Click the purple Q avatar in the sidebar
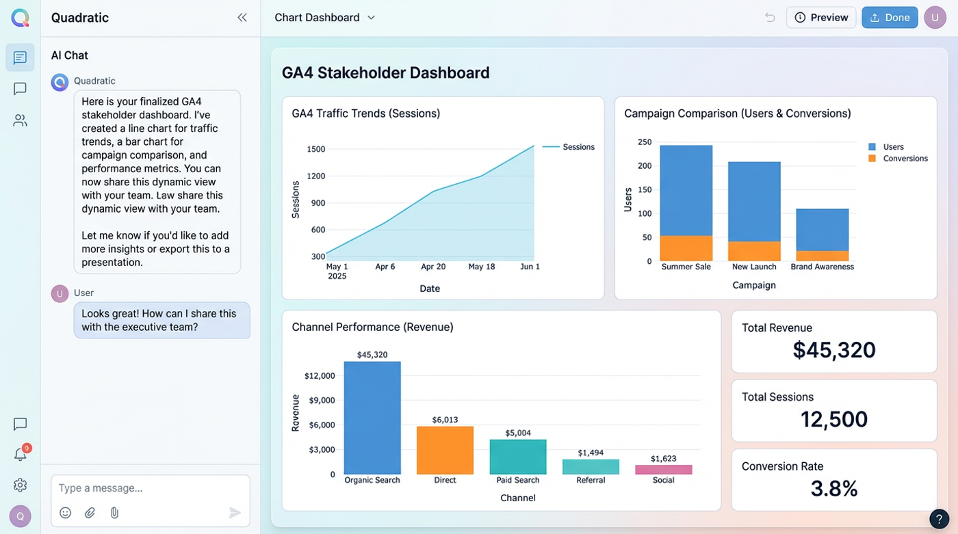 20,516
